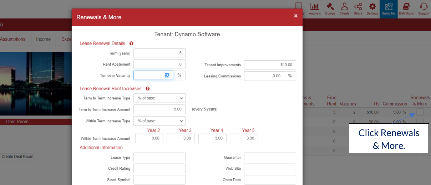This screenshot has width=431, height=185.
Task: Close the Renewals & More dialog
Action: [296, 16]
